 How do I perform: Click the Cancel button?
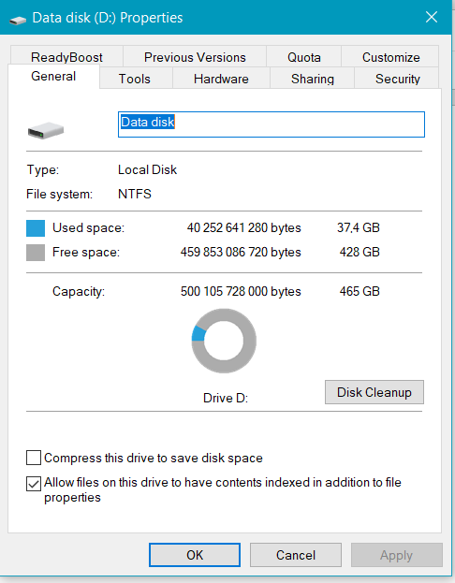pyautogui.click(x=296, y=555)
